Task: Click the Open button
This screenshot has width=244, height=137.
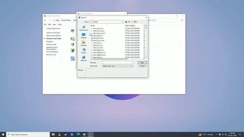Action: pos(142,62)
